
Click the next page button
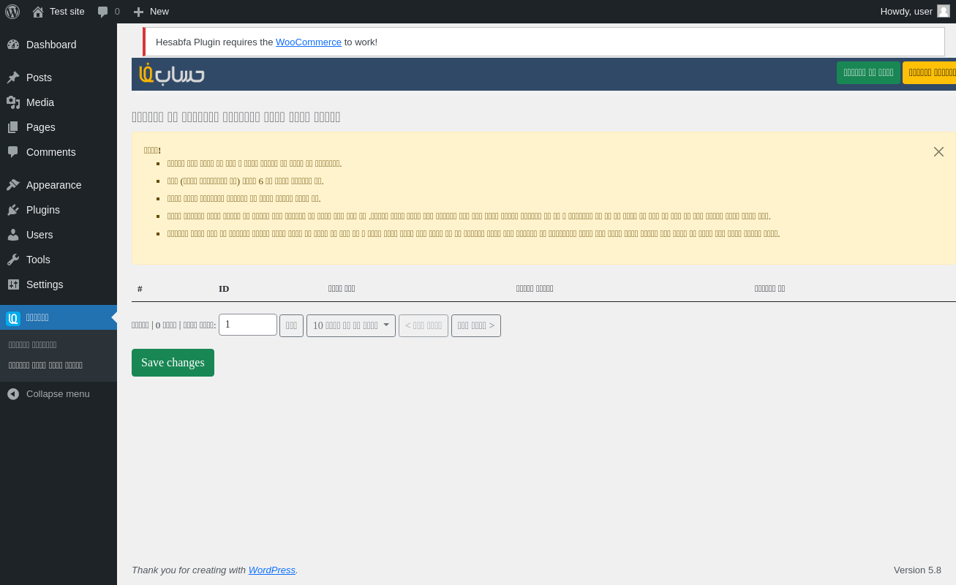[x=476, y=326]
